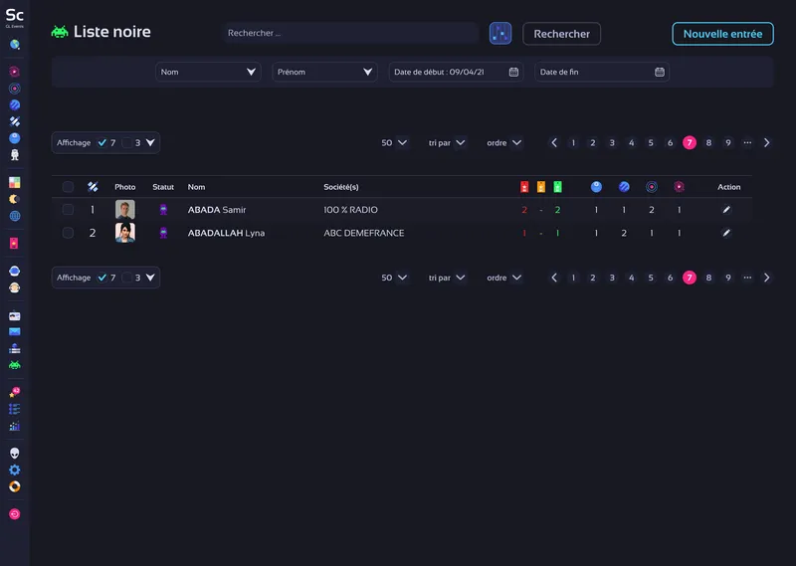
Task: Open the mail envelope icon in sidebar
Action: pyautogui.click(x=15, y=331)
